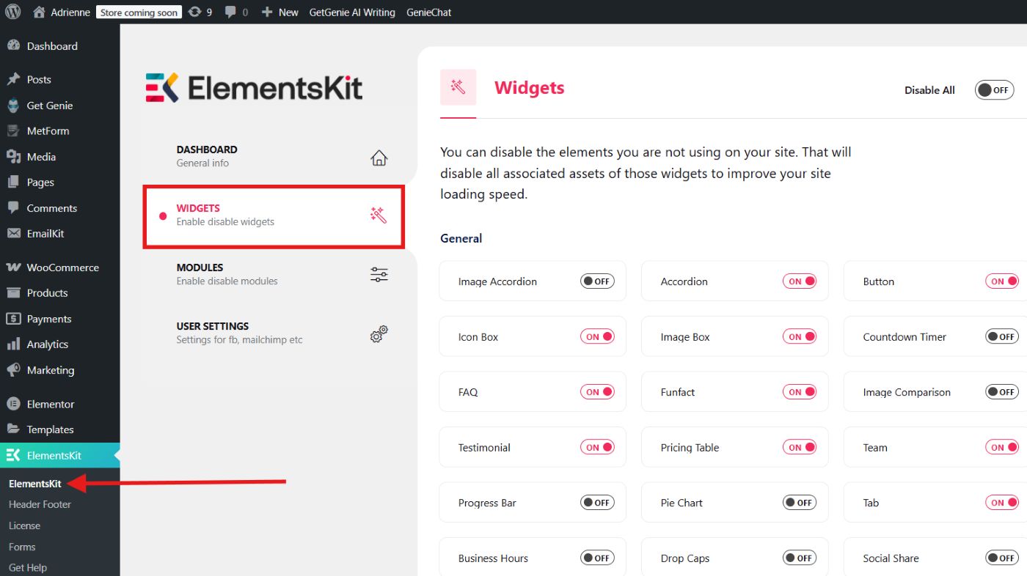
Task: Open the Get Help link
Action: coord(28,567)
